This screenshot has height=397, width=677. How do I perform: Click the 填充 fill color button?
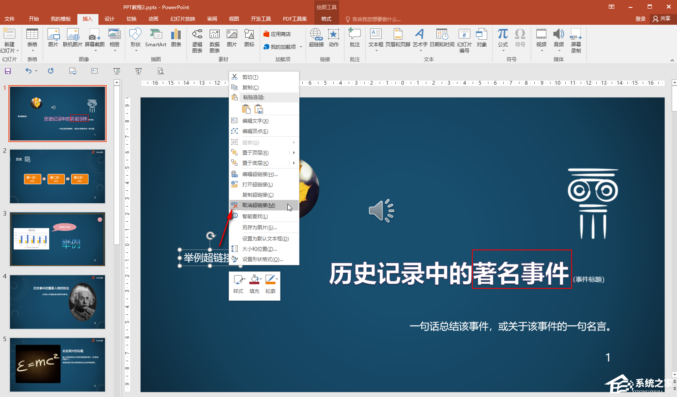click(254, 284)
